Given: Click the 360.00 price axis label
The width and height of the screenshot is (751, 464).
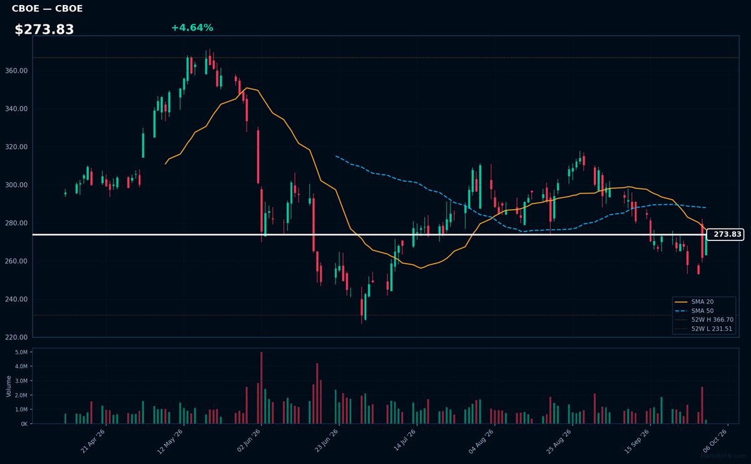Looking at the screenshot, I should point(17,71).
